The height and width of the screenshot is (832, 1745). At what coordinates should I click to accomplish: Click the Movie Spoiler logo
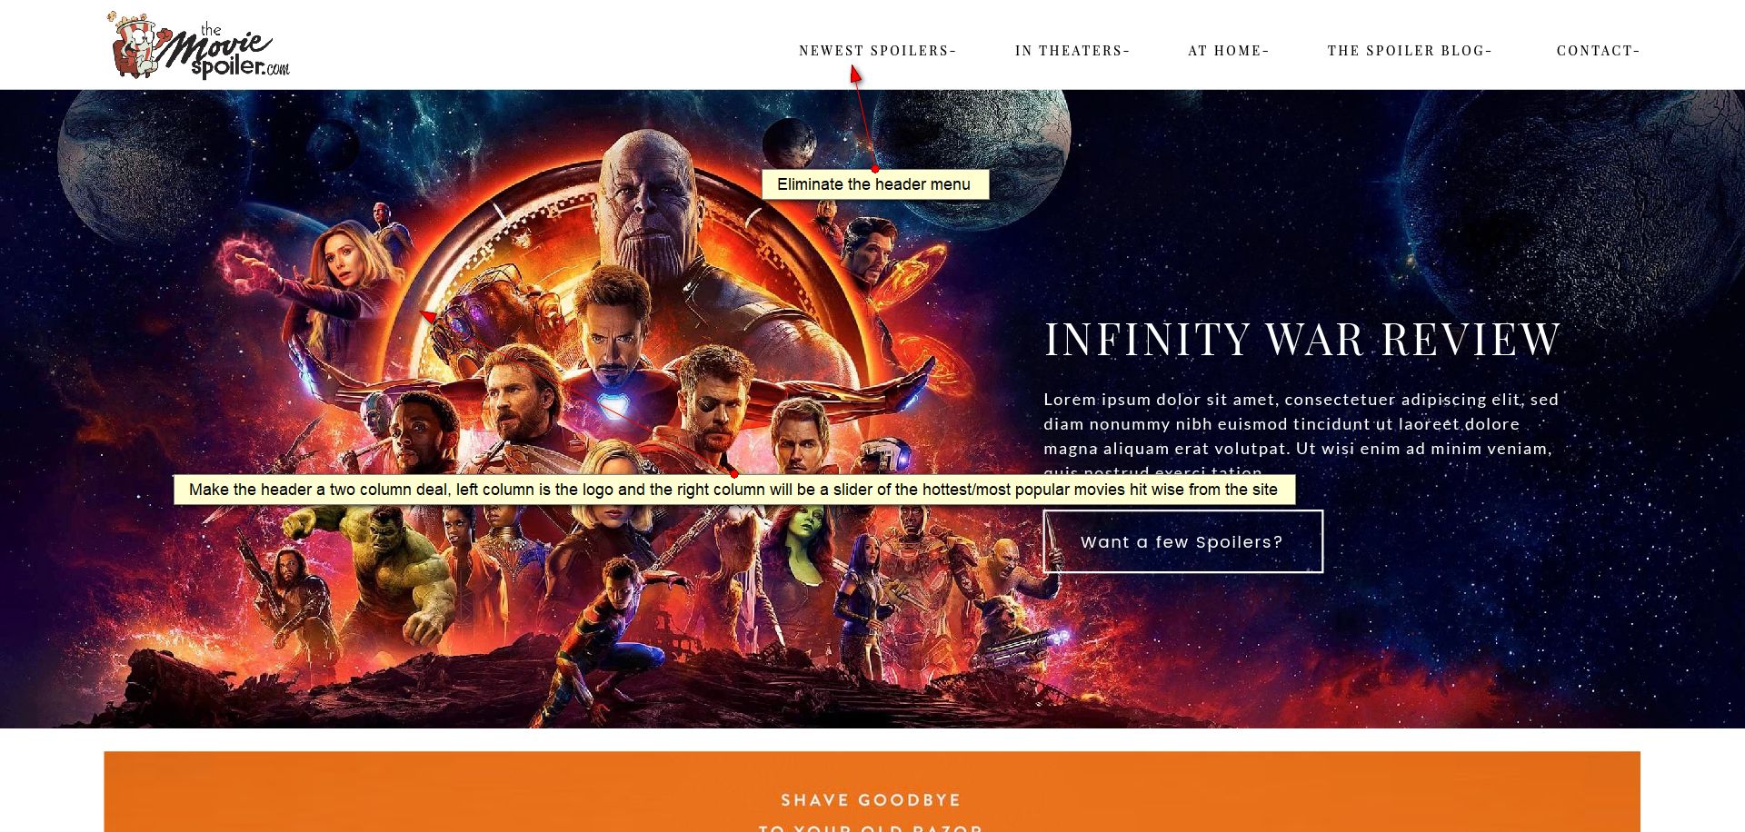(199, 45)
